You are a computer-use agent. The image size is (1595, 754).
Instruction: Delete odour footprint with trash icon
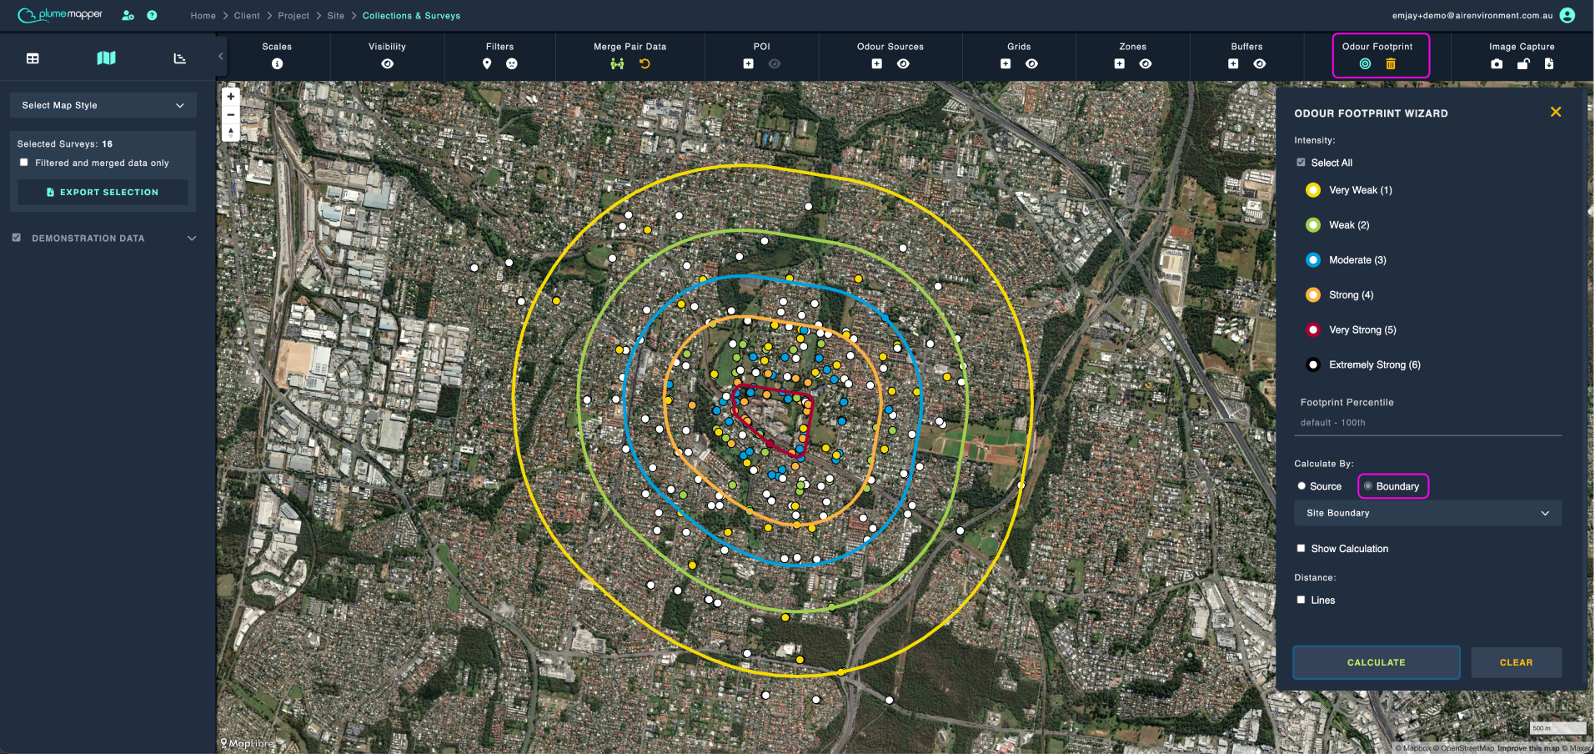pos(1391,64)
